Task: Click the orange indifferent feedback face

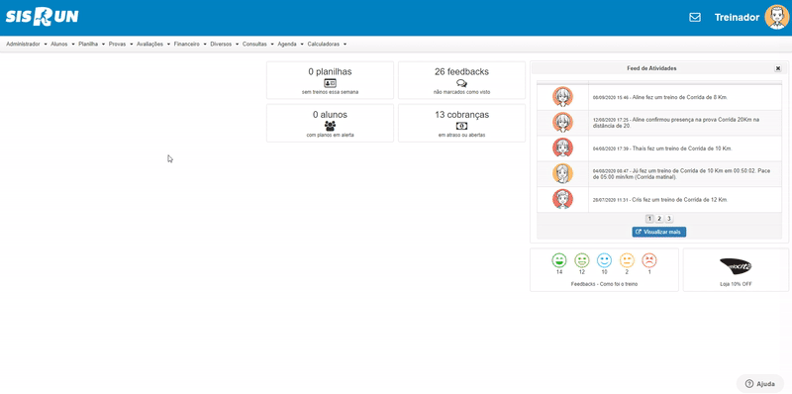Action: [627, 260]
